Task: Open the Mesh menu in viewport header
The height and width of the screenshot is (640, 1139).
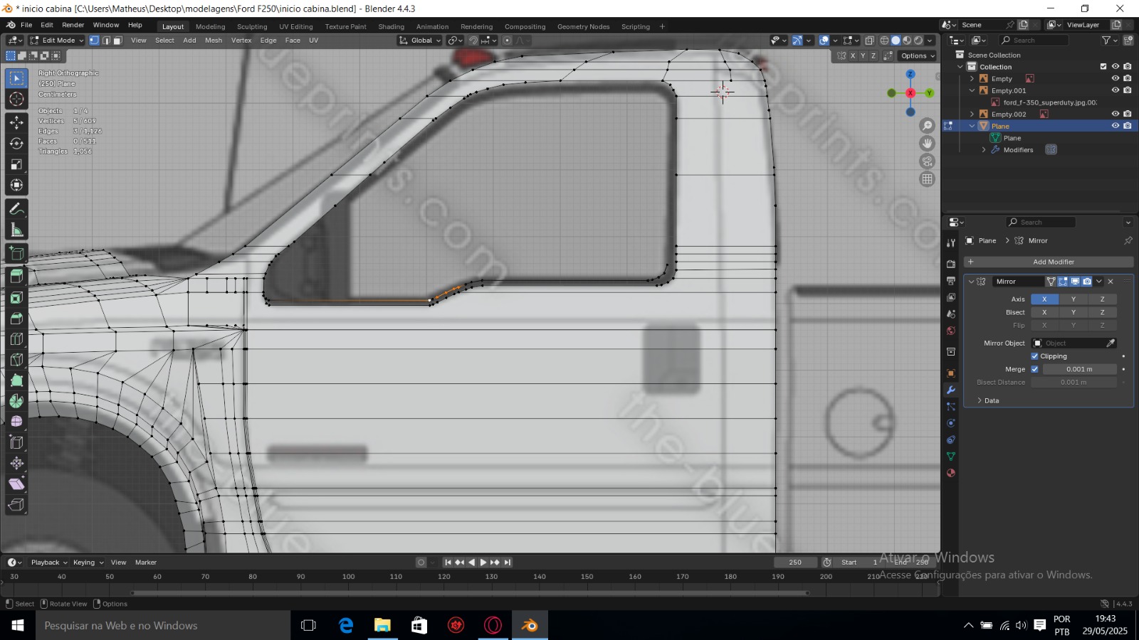Action: (214, 41)
